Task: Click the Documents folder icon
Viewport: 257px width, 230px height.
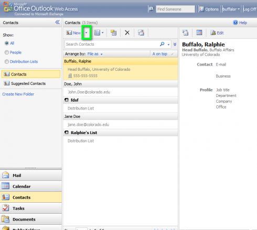Action: tap(5, 219)
